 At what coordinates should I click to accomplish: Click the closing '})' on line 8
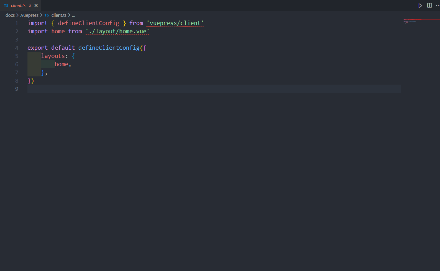pyautogui.click(x=31, y=81)
